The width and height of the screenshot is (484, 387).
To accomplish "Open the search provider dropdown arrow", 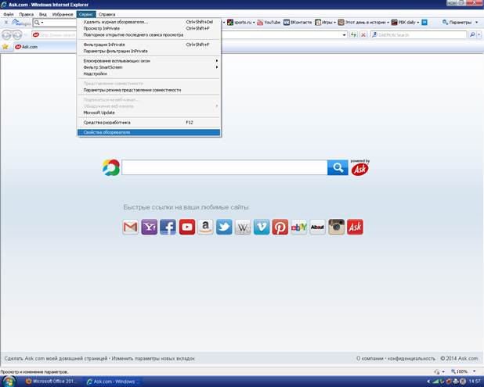I will [x=479, y=35].
